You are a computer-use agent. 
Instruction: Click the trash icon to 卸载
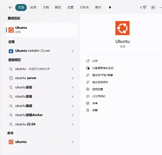click(88, 110)
